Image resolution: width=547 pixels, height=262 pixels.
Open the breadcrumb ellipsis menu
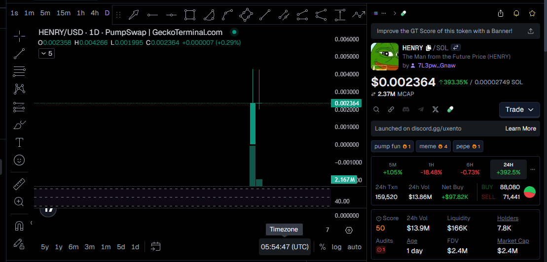pos(384,13)
